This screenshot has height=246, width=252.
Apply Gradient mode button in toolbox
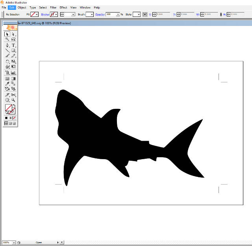pos(10,118)
